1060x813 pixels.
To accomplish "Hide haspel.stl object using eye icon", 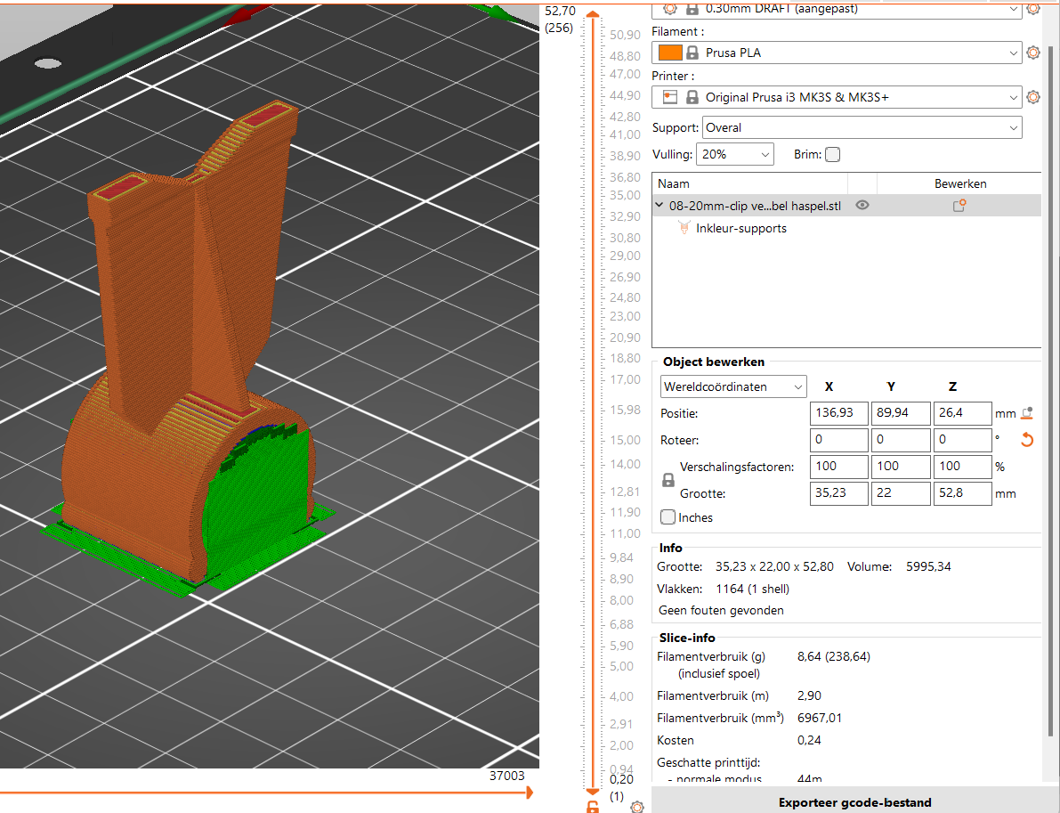I will click(862, 206).
